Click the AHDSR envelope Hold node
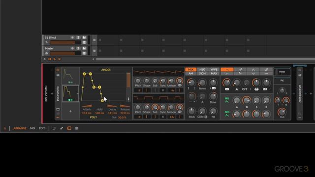This screenshot has height=177, width=315. [x=91, y=74]
